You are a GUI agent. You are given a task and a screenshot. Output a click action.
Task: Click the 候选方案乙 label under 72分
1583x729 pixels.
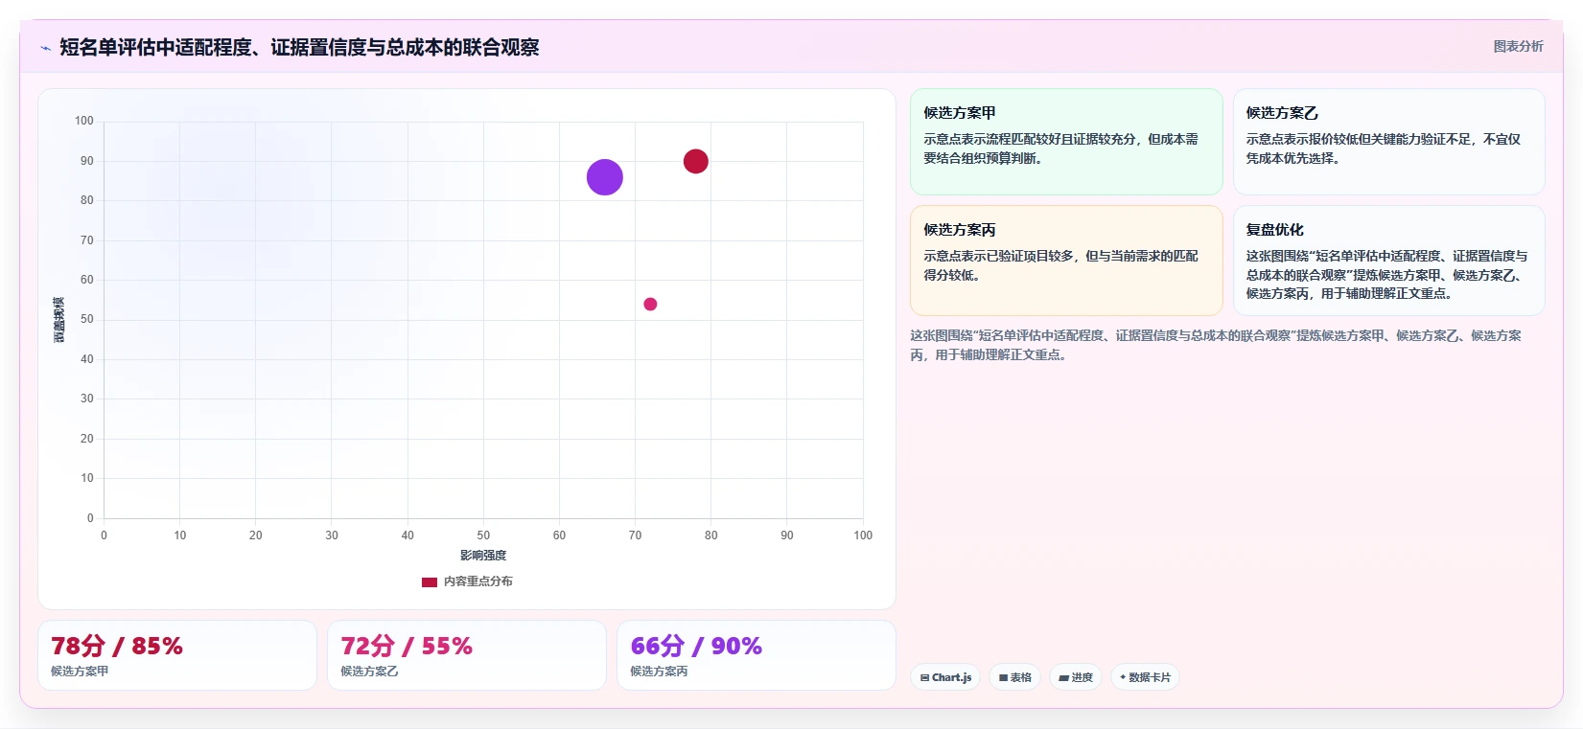click(369, 672)
